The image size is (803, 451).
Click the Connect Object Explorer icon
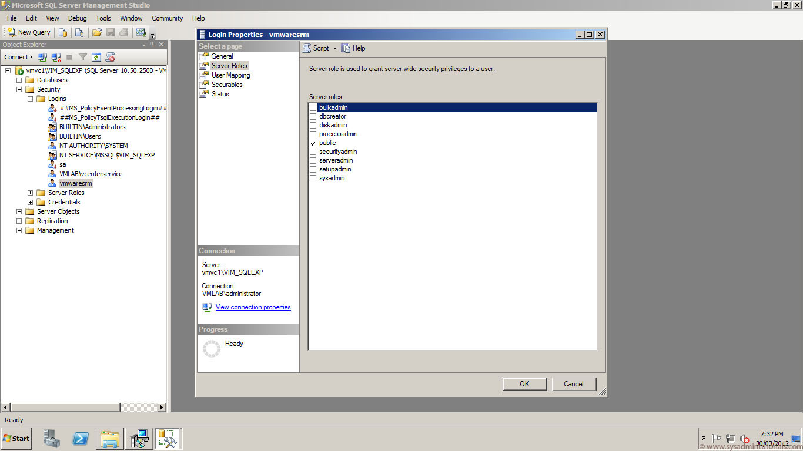click(42, 57)
